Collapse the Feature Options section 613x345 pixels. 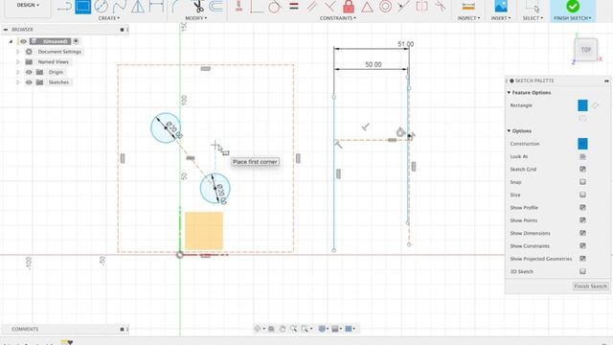point(509,93)
